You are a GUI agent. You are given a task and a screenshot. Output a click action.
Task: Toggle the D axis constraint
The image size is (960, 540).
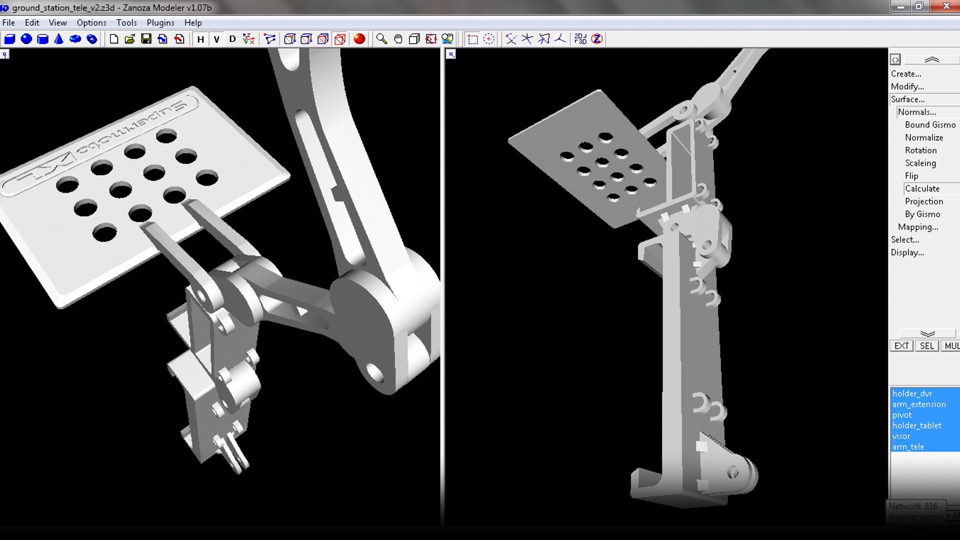coord(232,39)
